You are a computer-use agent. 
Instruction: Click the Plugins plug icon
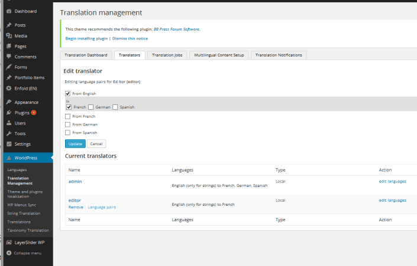click(x=9, y=113)
